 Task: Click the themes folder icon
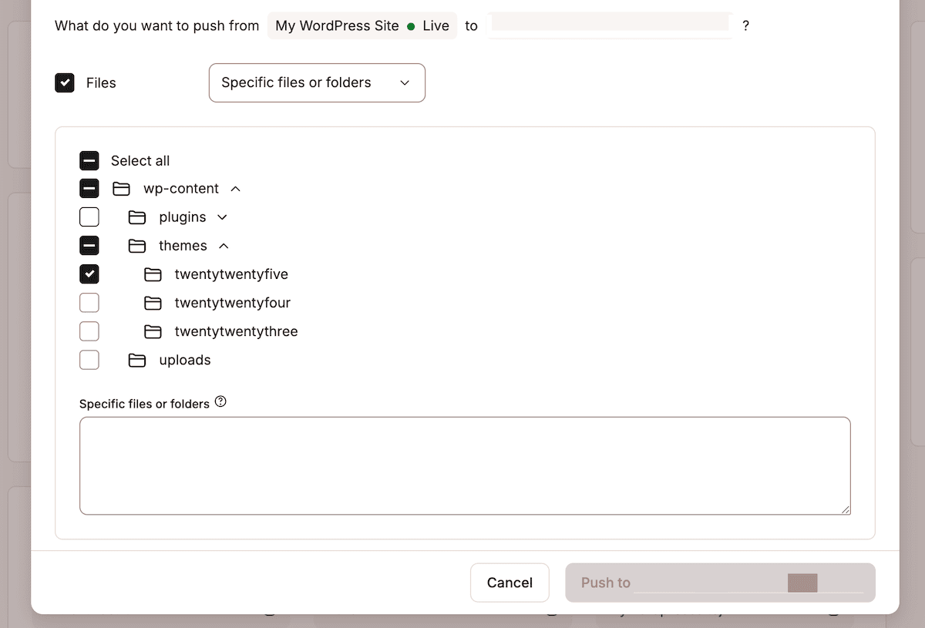[x=136, y=245]
